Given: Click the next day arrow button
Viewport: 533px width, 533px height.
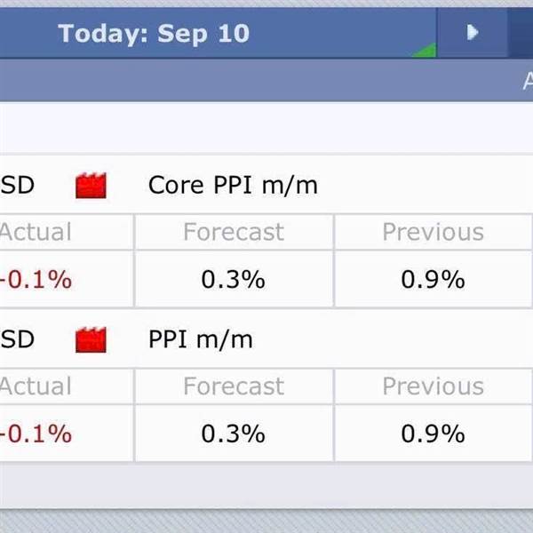Looking at the screenshot, I should coord(473,33).
